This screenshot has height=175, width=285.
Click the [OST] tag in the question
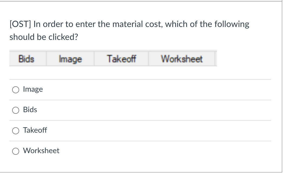(20, 24)
